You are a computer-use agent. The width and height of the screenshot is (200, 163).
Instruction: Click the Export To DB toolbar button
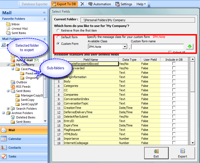pos(64,4)
